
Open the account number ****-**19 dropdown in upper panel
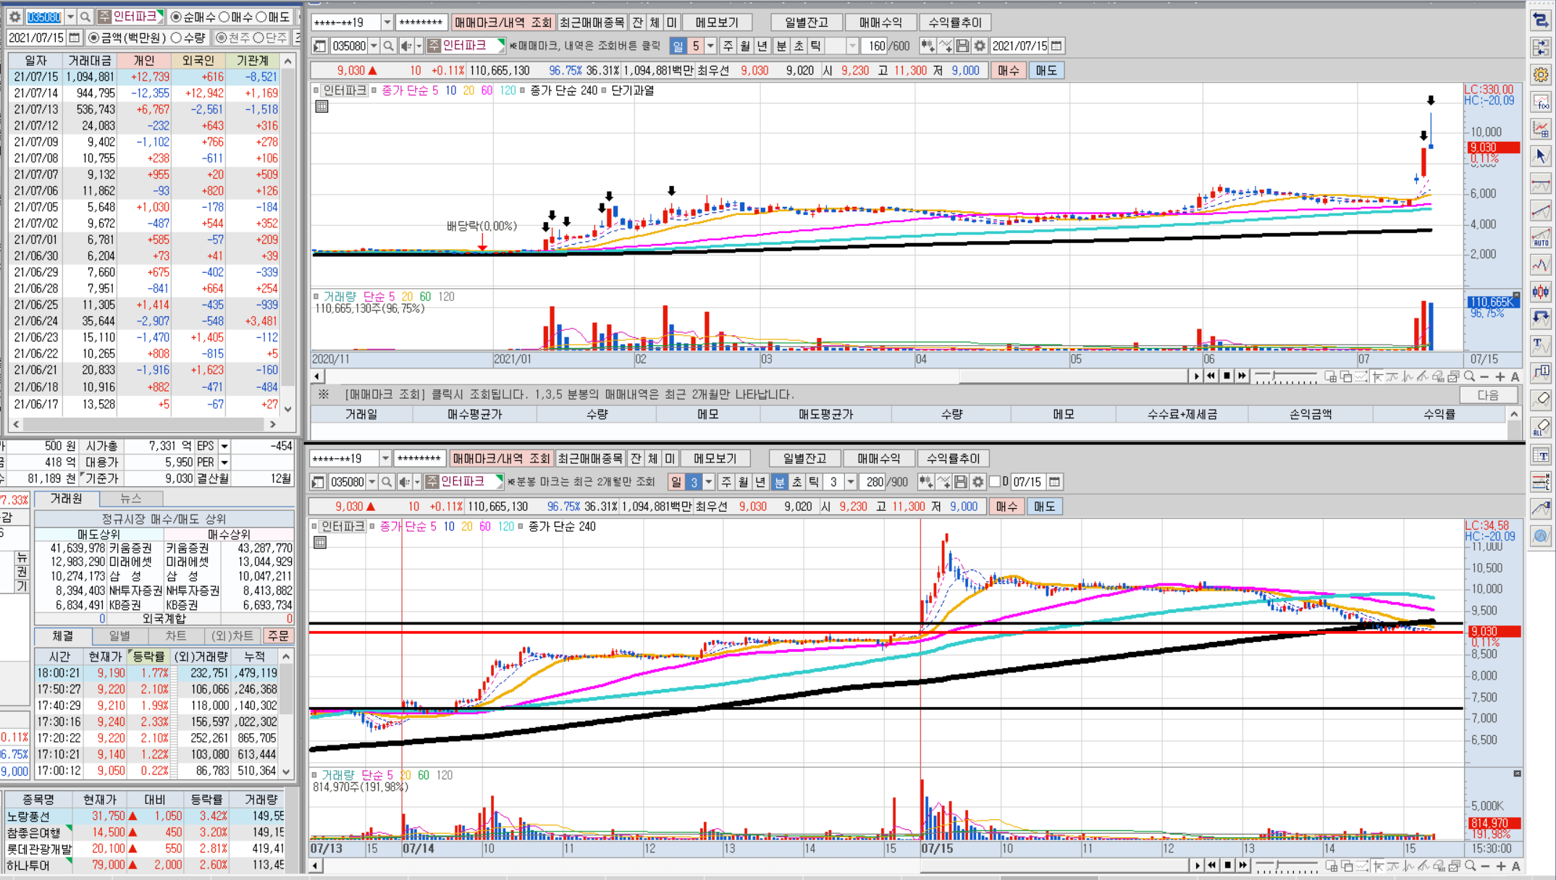(x=387, y=22)
